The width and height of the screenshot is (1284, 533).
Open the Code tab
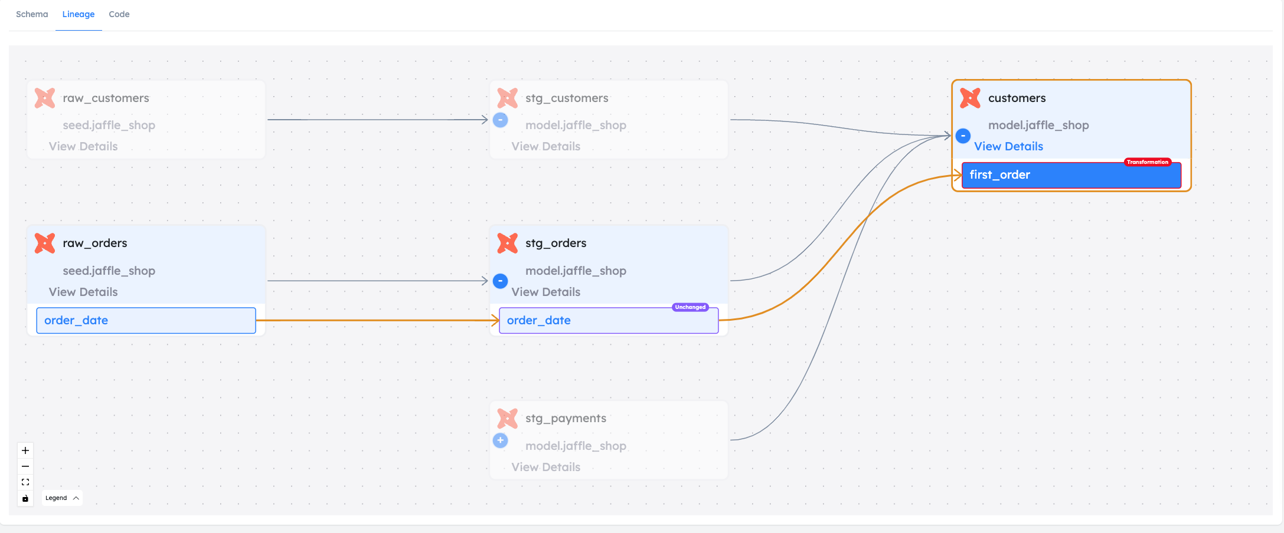coord(119,14)
